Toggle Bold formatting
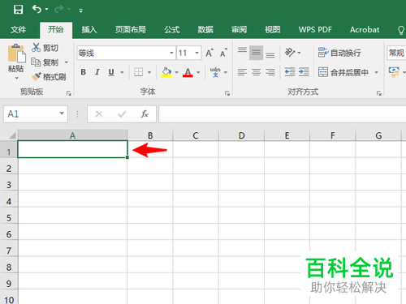Viewport: 406px width, 304px height. tap(84, 72)
